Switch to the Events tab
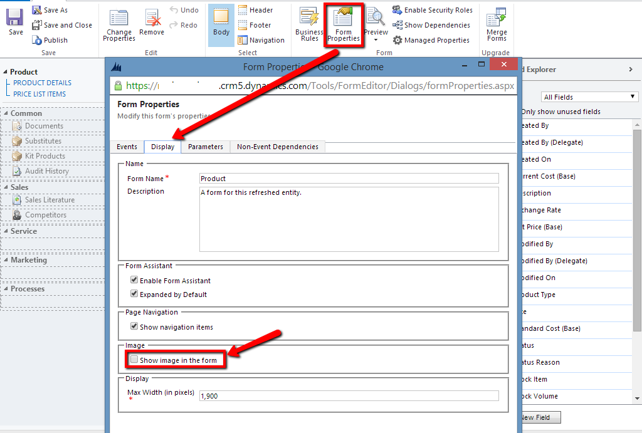 [x=127, y=147]
